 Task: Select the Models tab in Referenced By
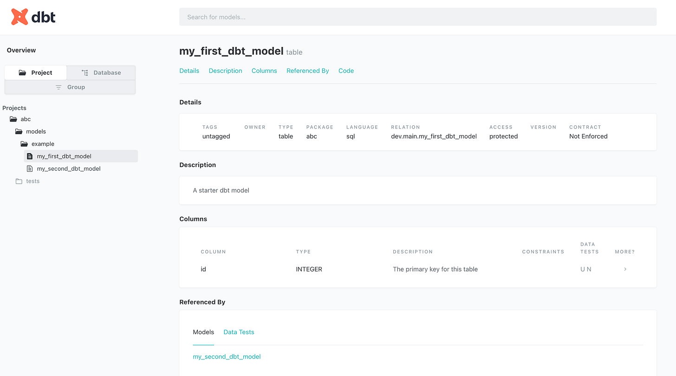(x=203, y=332)
